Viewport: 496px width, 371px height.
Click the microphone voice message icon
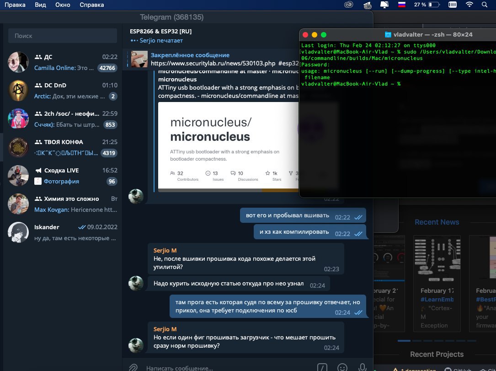tap(363, 368)
